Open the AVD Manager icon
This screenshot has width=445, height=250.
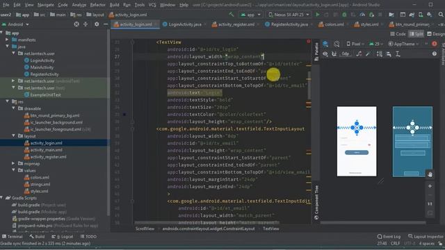[421, 15]
